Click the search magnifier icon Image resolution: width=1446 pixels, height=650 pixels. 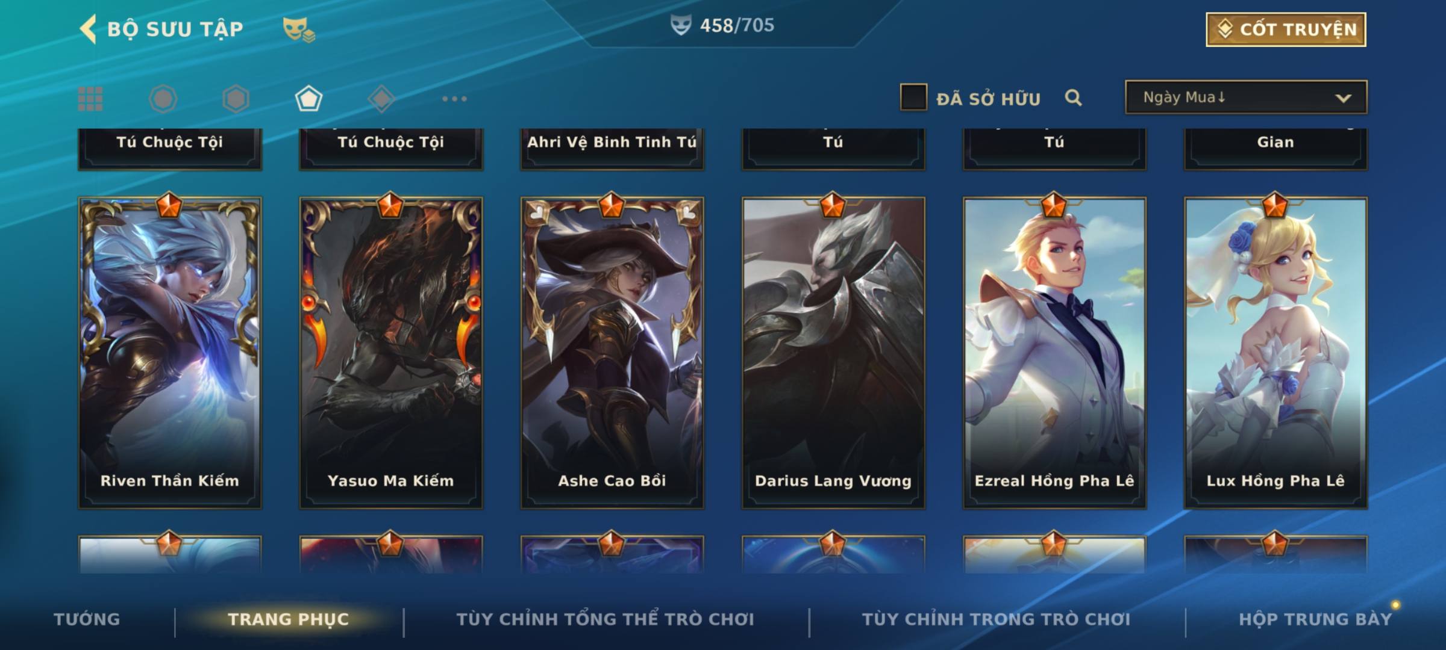point(1073,97)
